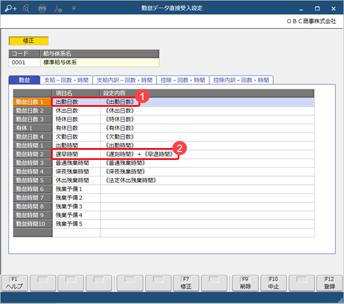
Task: Open the title bar dropdown arrow menu
Action: tap(74, 8)
